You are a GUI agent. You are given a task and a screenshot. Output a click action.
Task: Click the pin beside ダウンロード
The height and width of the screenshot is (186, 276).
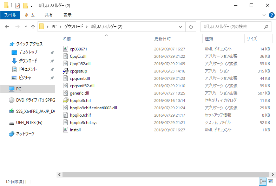tap(52, 61)
